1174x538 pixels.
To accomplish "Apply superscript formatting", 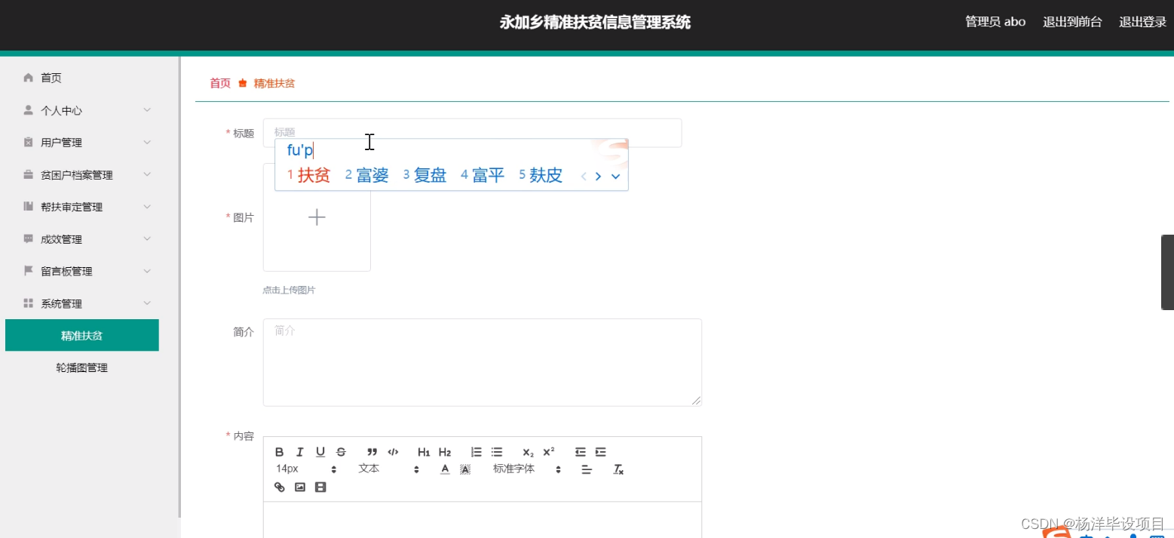I will click(x=549, y=452).
